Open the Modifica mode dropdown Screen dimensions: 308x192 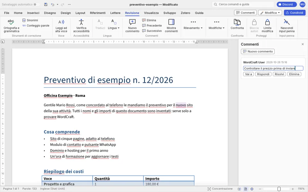tap(270, 12)
